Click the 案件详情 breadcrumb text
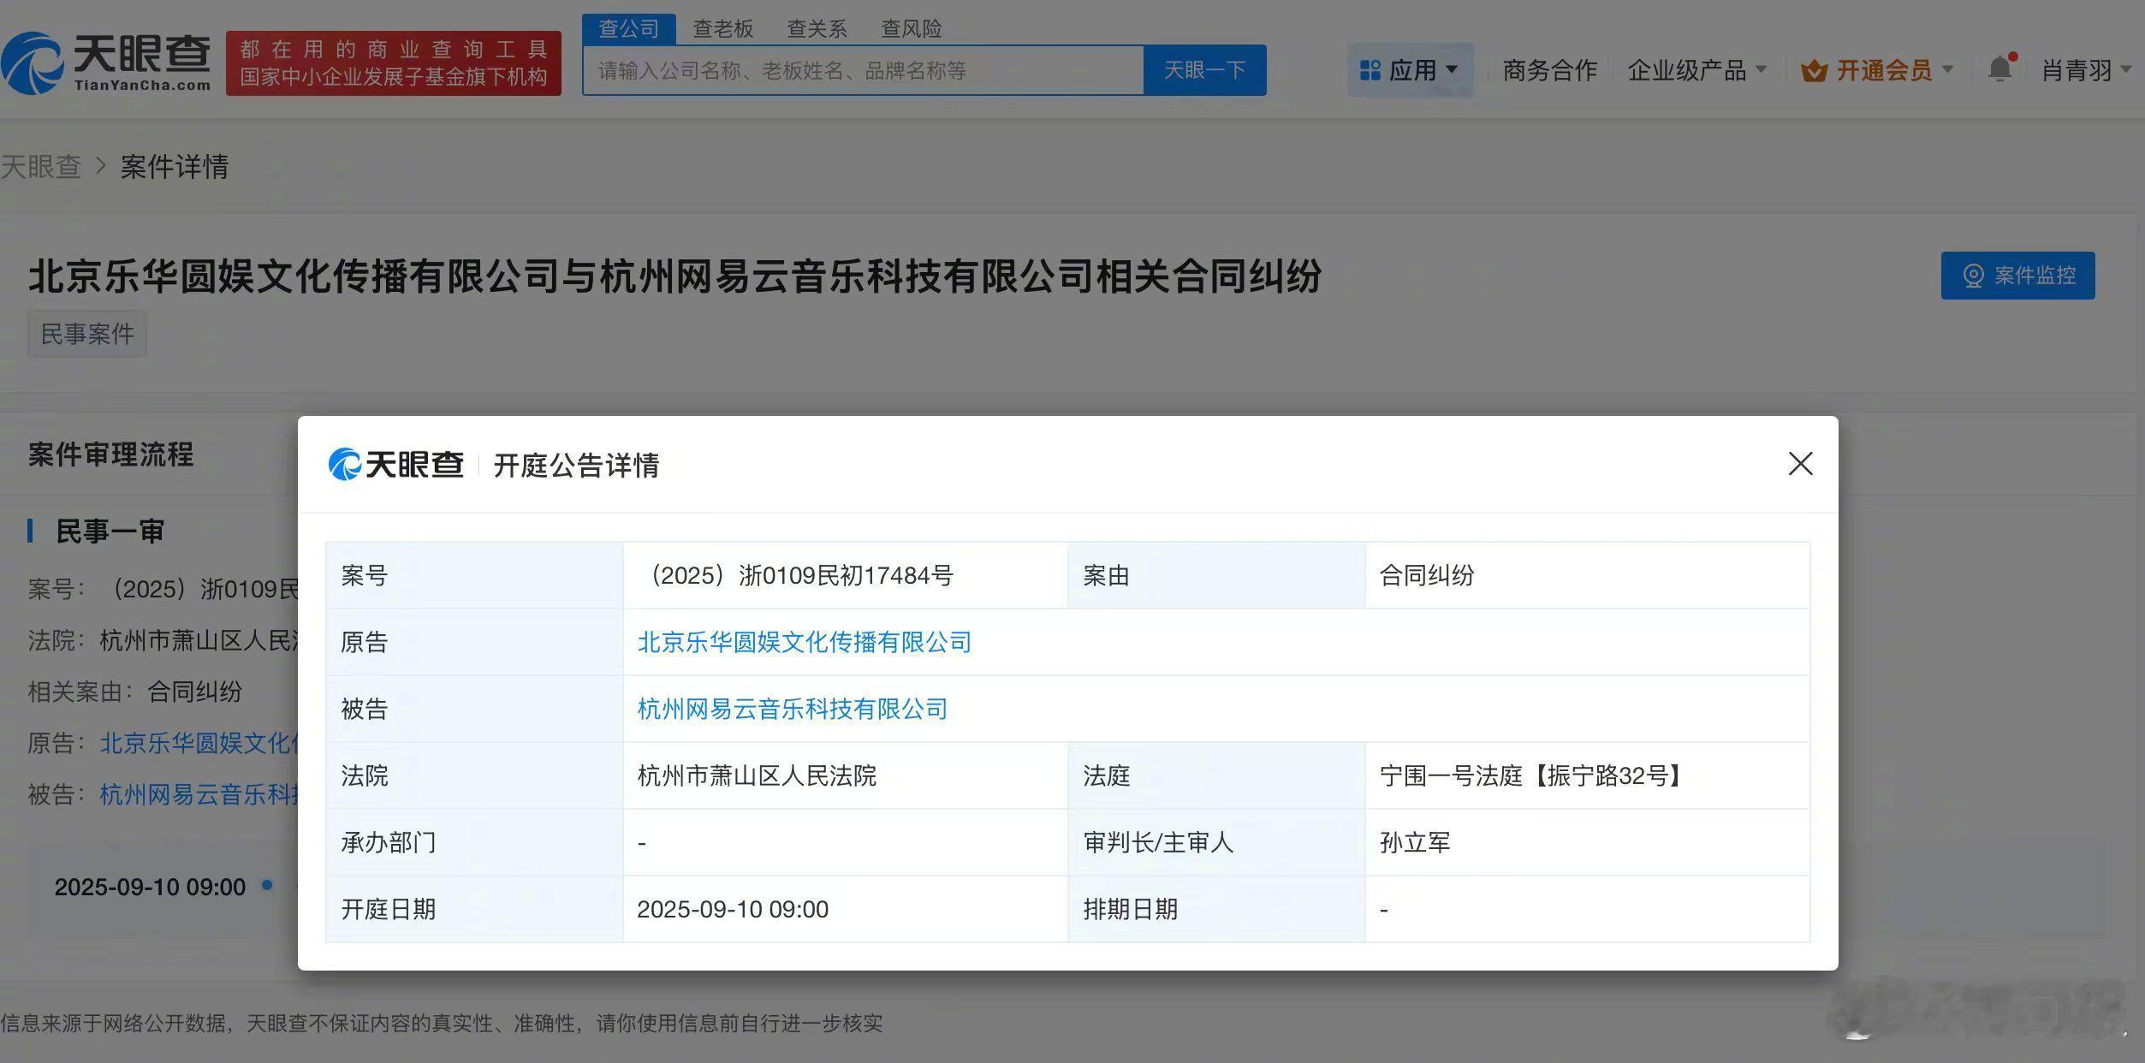 click(175, 167)
